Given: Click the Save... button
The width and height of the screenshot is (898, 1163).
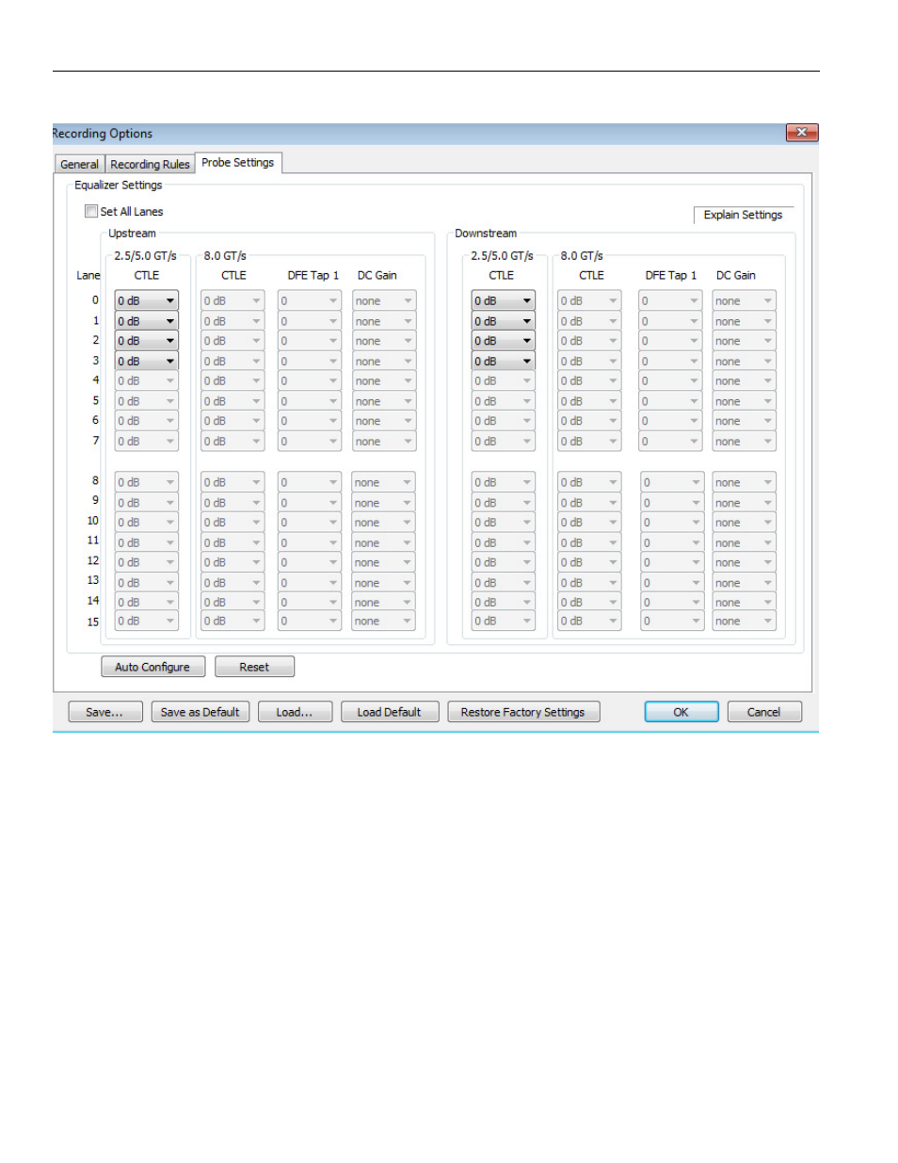Looking at the screenshot, I should tap(104, 712).
